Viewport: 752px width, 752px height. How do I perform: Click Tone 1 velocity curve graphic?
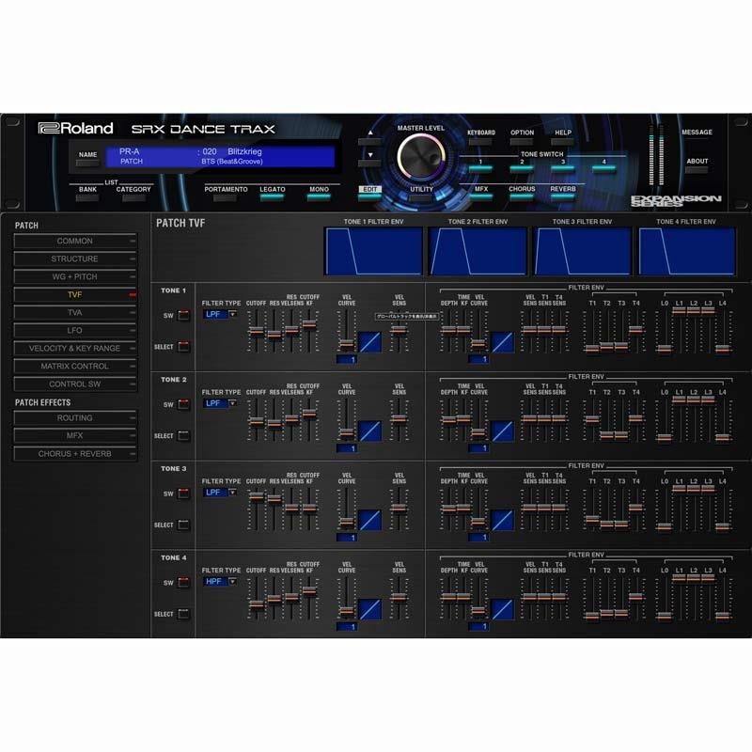click(369, 342)
